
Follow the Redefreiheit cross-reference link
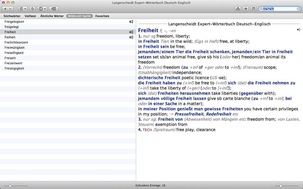click(x=219, y=114)
